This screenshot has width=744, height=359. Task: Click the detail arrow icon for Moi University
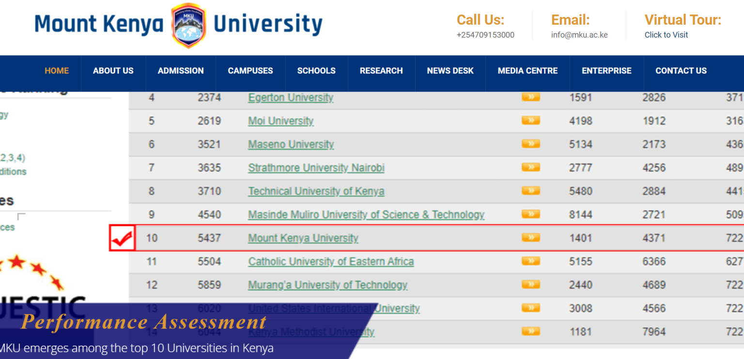[x=530, y=120]
